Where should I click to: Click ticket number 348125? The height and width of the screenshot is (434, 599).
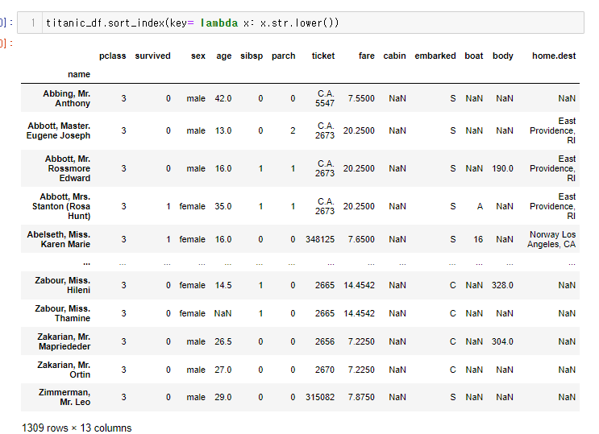tap(320, 239)
